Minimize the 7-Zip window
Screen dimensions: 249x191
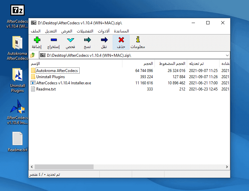(x=193, y=23)
